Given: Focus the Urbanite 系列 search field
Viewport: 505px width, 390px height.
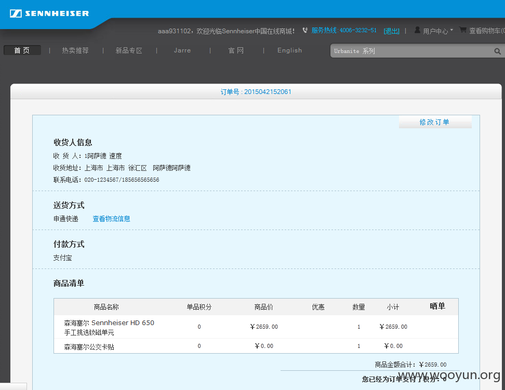Looking at the screenshot, I should (412, 51).
